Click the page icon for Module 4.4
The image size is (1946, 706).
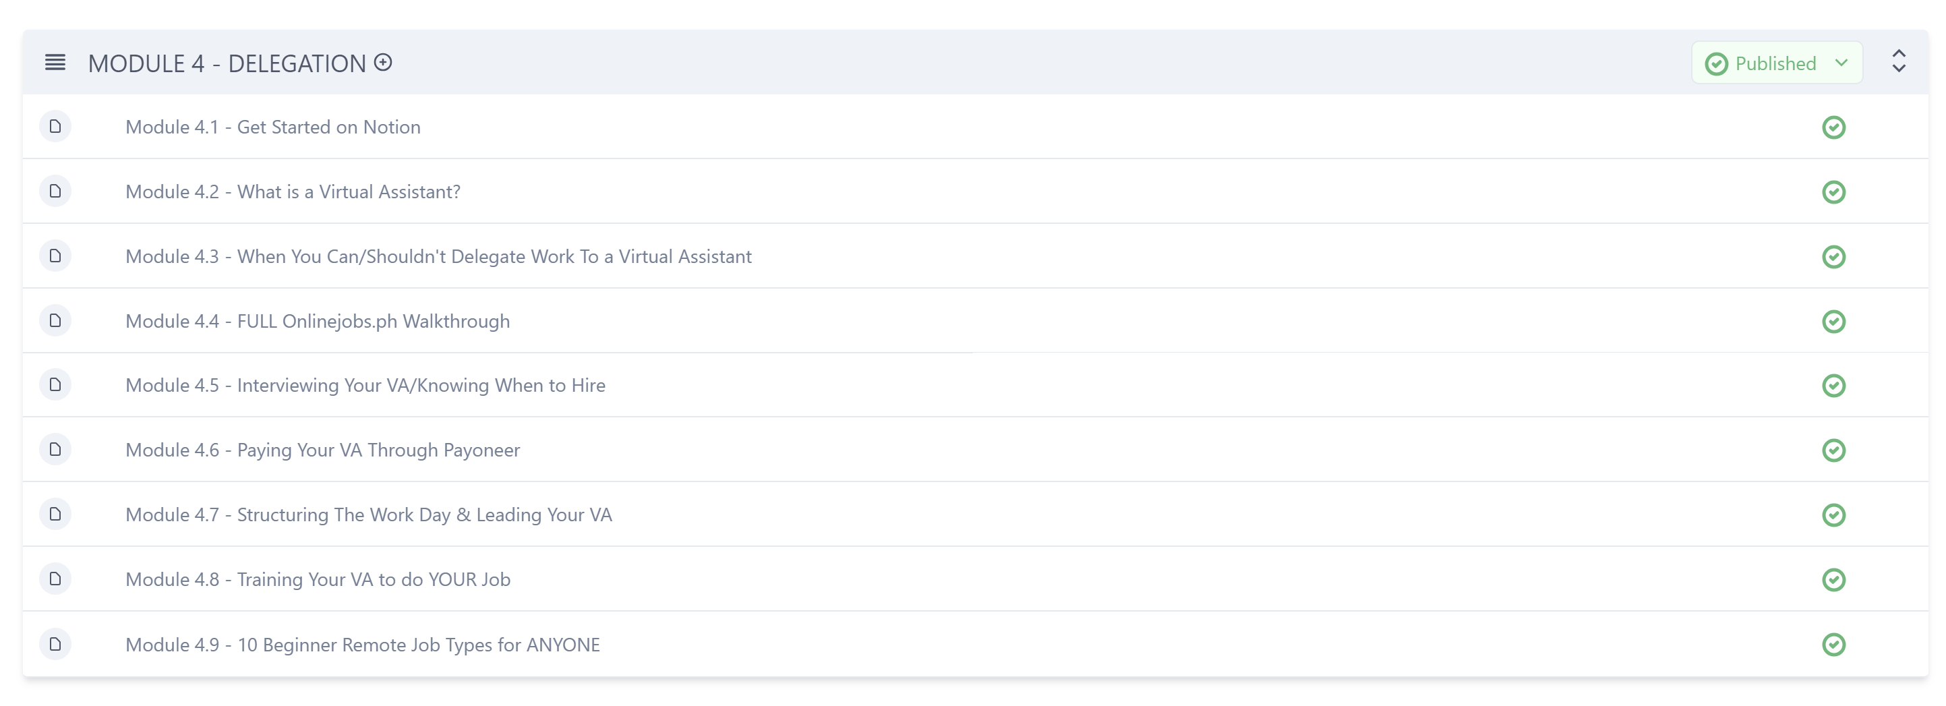pos(55,321)
